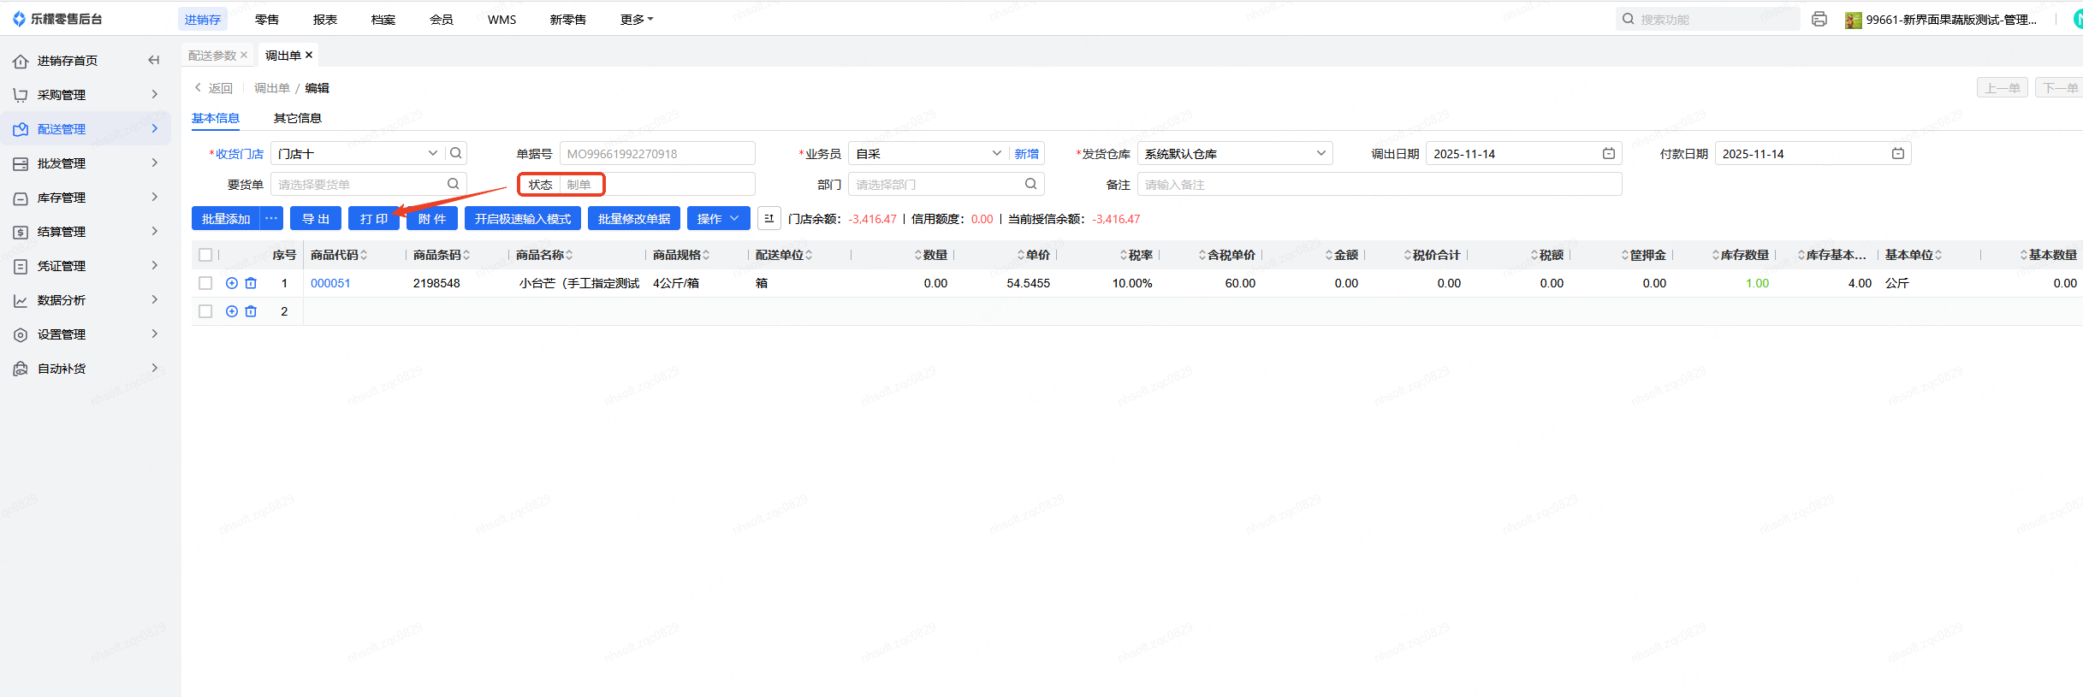Click the column settings icon beside 操作

[x=769, y=219]
